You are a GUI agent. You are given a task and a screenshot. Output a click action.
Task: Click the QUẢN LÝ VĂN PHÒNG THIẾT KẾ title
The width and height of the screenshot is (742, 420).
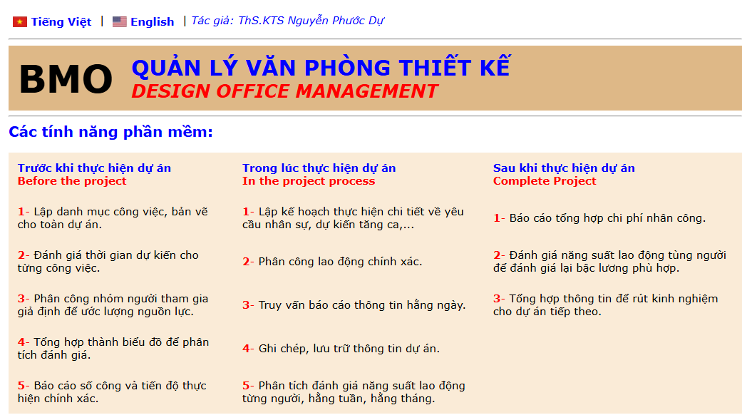(321, 68)
